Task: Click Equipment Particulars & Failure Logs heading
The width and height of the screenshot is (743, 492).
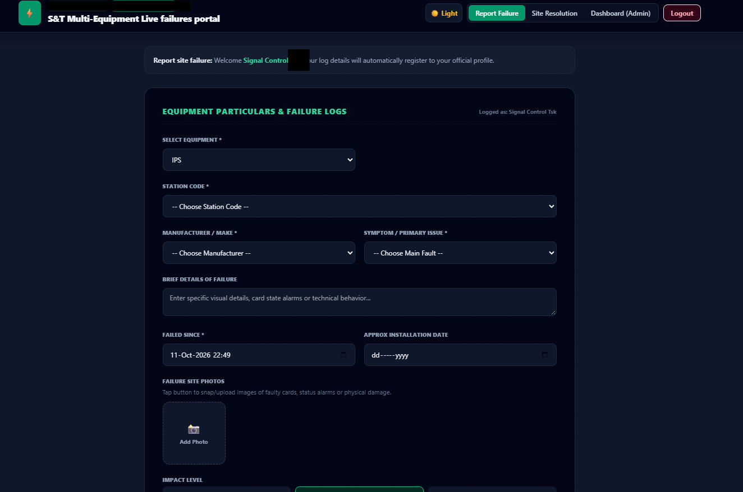Action: (x=254, y=112)
